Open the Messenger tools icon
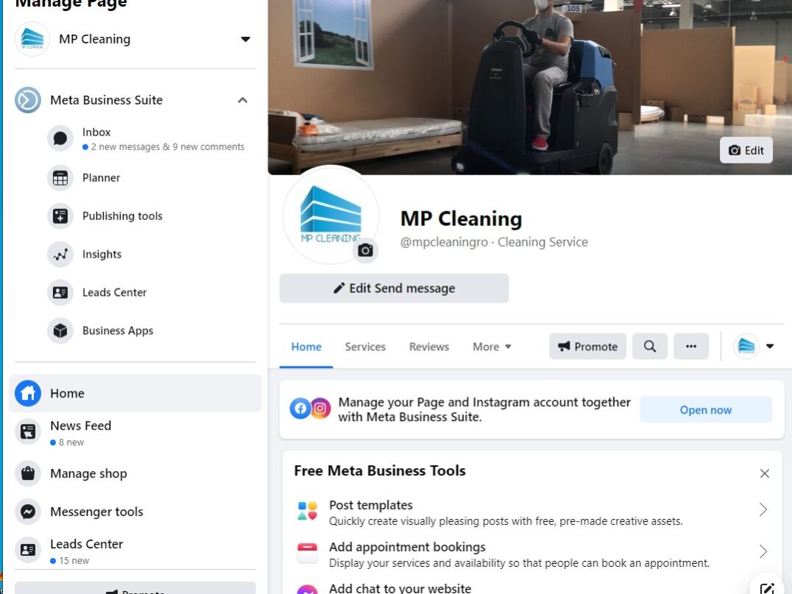This screenshot has height=594, width=792. [x=28, y=512]
